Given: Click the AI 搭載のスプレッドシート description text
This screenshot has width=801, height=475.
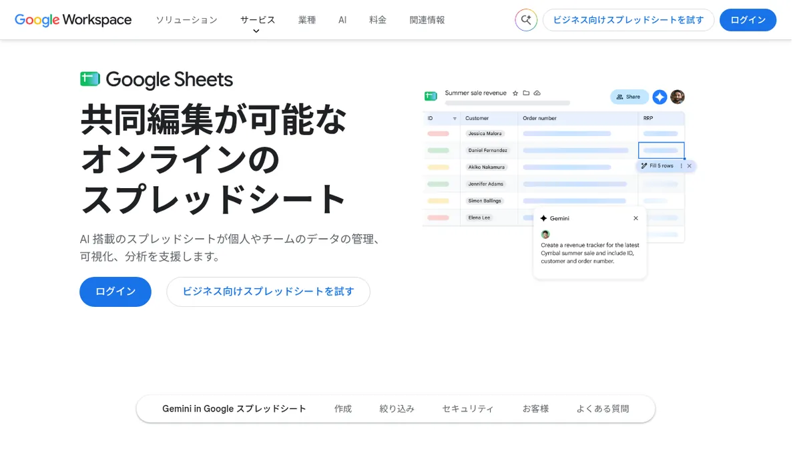Looking at the screenshot, I should (231, 248).
